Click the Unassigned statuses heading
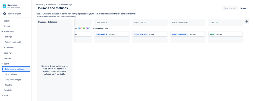The image size is (253, 101). 47,22
